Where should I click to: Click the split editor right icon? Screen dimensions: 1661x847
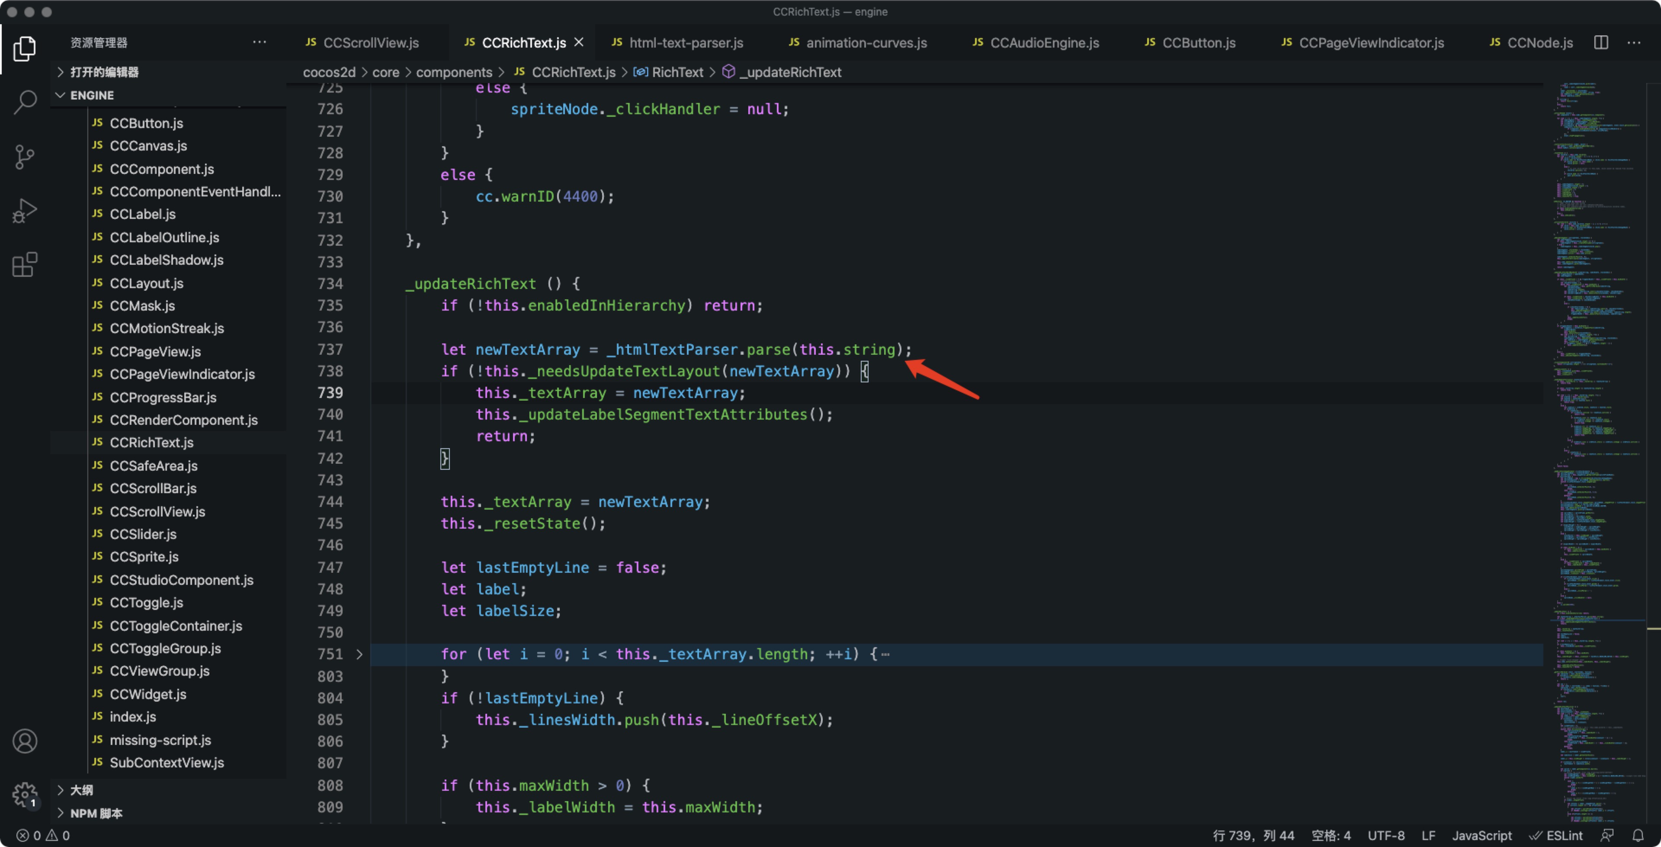click(x=1601, y=42)
